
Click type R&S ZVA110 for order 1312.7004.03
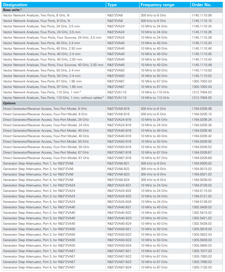117,92
